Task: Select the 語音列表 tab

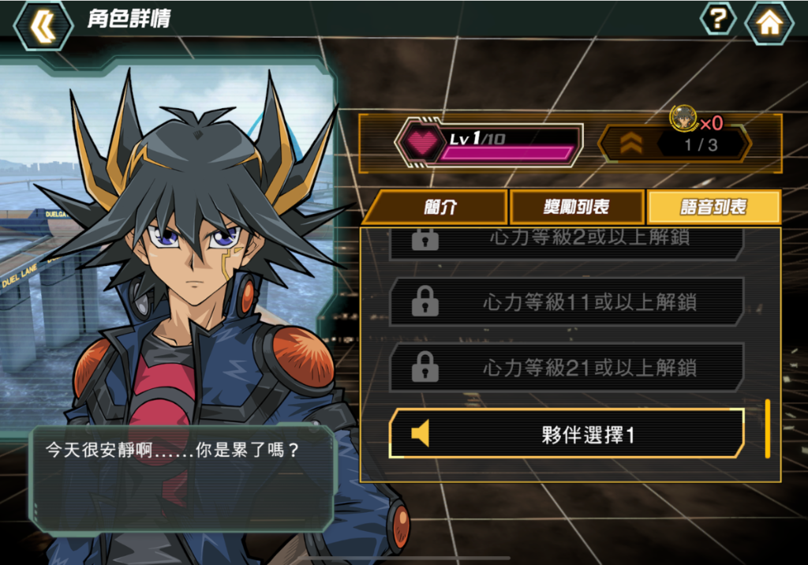Action: pos(713,208)
